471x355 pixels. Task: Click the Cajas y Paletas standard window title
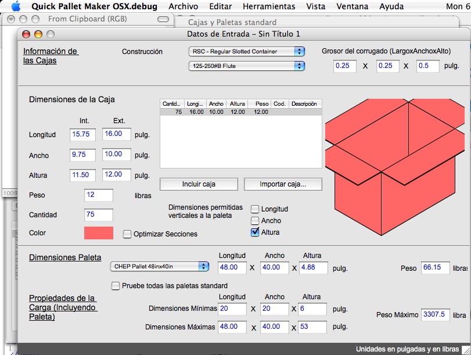click(x=232, y=22)
